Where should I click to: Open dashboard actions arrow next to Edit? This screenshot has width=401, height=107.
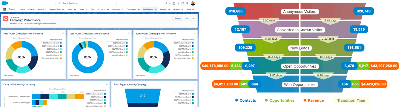[193, 18]
